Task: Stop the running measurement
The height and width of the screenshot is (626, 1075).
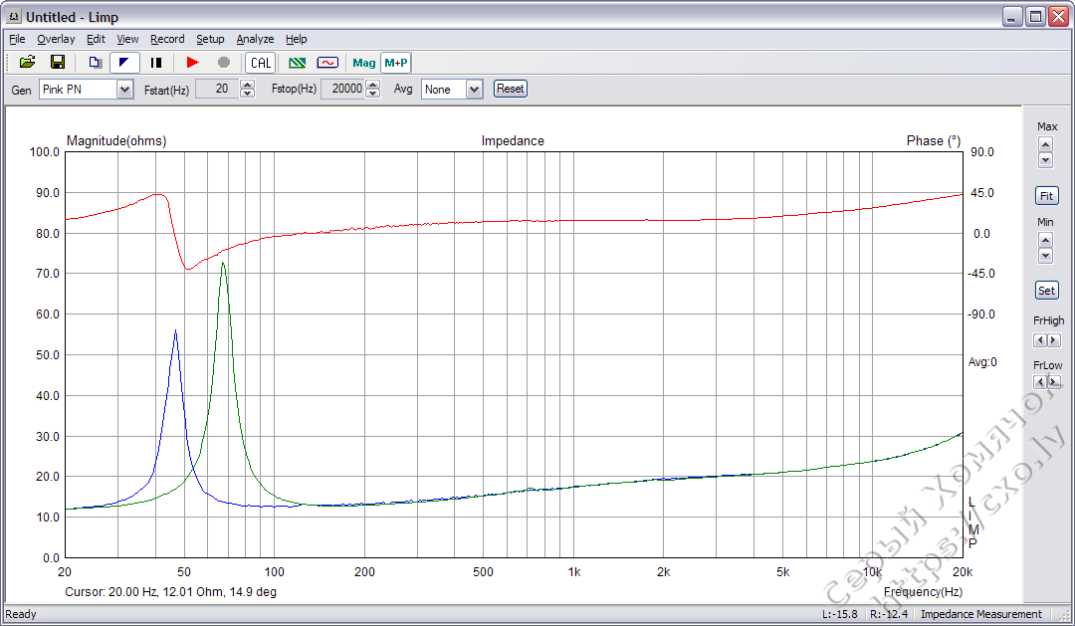Action: click(223, 62)
